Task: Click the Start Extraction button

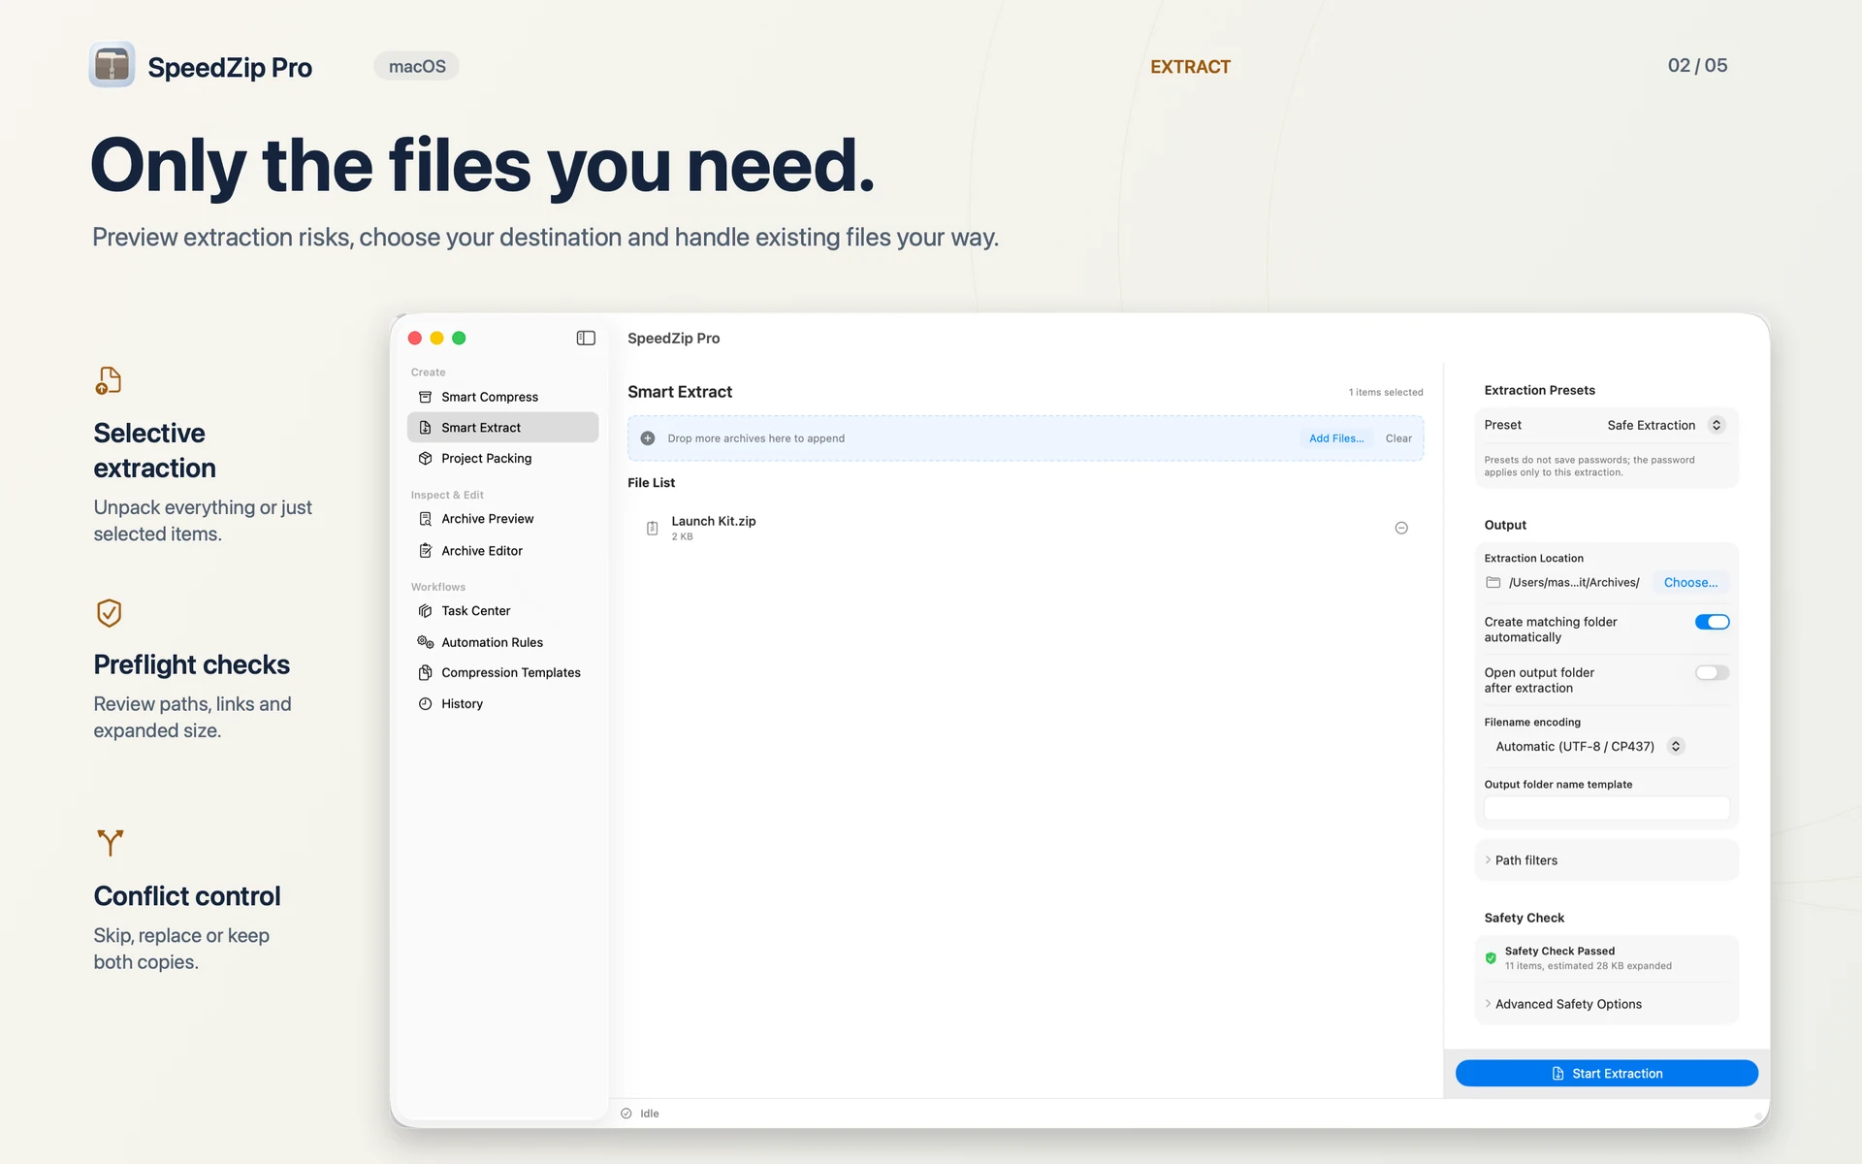Action: pos(1606,1073)
